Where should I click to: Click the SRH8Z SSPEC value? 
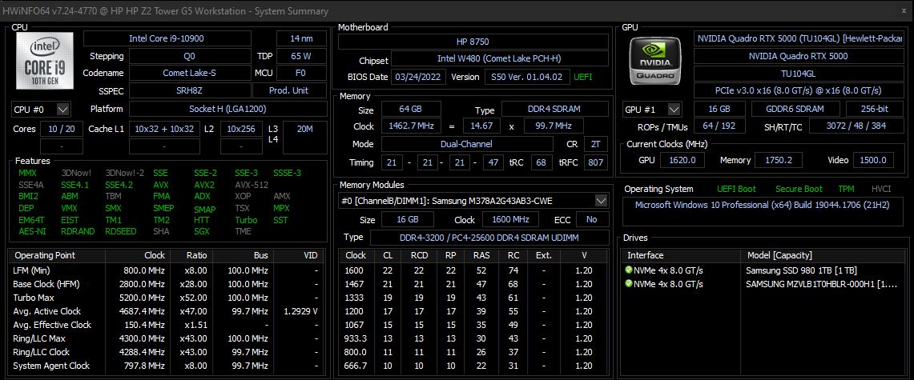pos(189,90)
